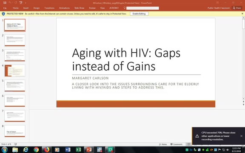Open the Transitions ribbon tab
The height and width of the screenshot is (153, 245).
tap(49, 8)
